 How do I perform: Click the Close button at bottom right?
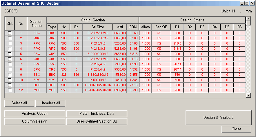[x=236, y=129]
